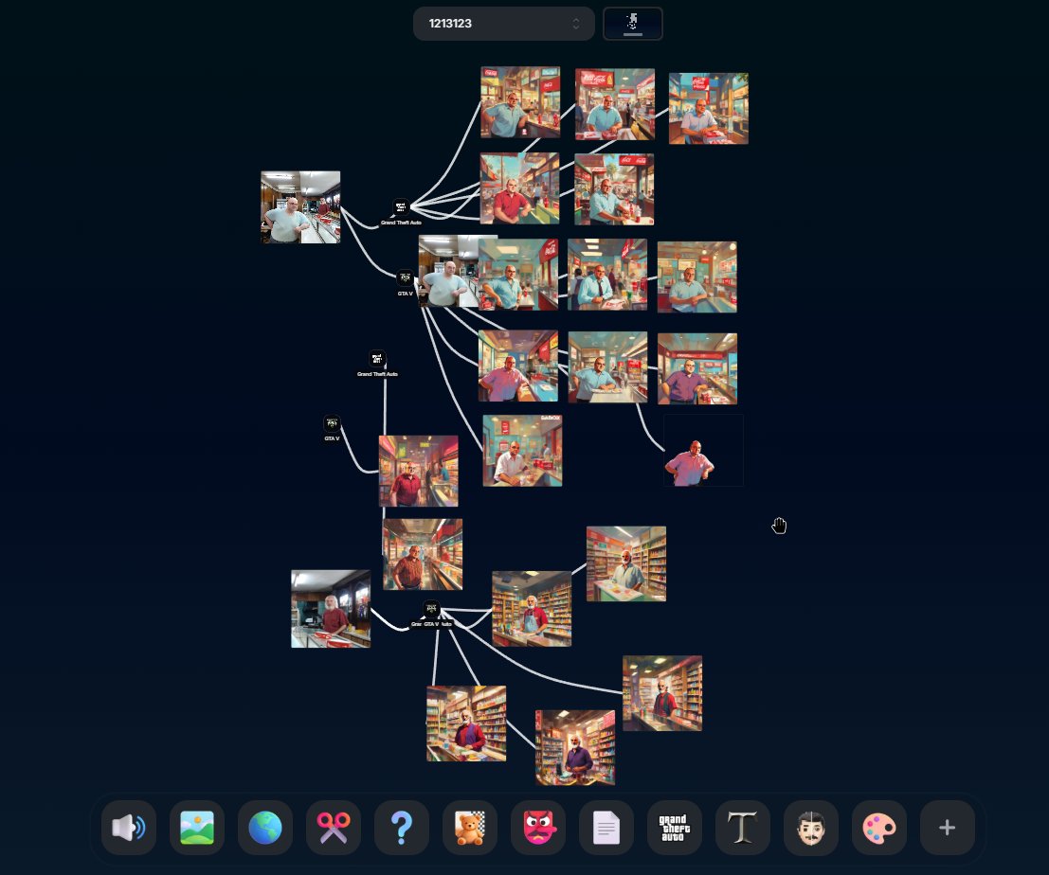Select the Grand Theft Auto node fanning to Coca-Cola images
This screenshot has height=875, width=1049.
[x=401, y=206]
